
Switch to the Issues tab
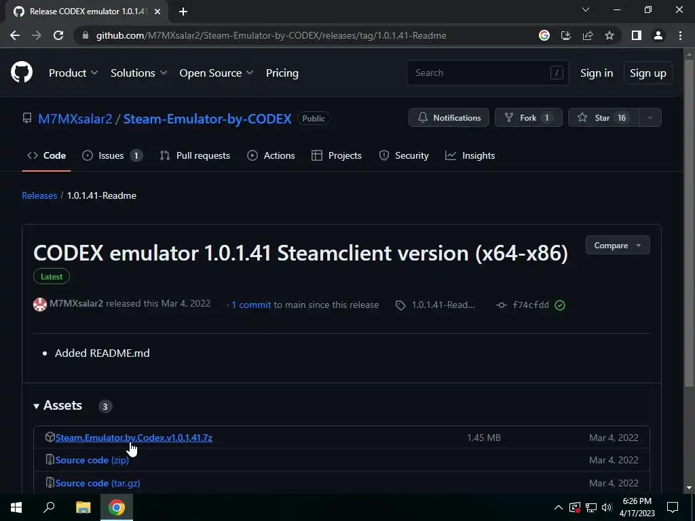tap(112, 155)
